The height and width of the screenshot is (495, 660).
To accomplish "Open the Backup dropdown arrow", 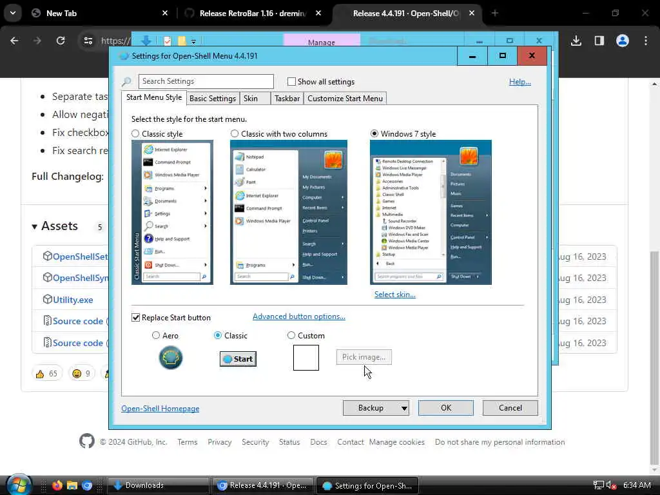I will 404,408.
